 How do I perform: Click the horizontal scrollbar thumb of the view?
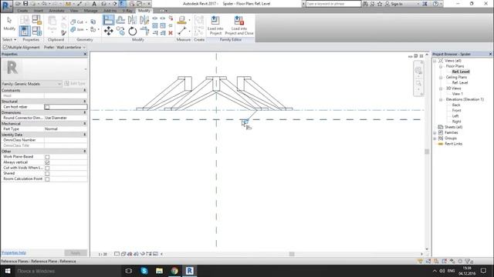coord(292,254)
